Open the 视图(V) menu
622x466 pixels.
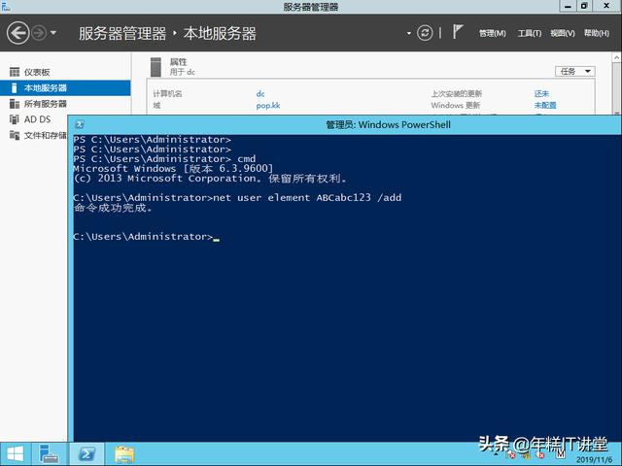563,33
